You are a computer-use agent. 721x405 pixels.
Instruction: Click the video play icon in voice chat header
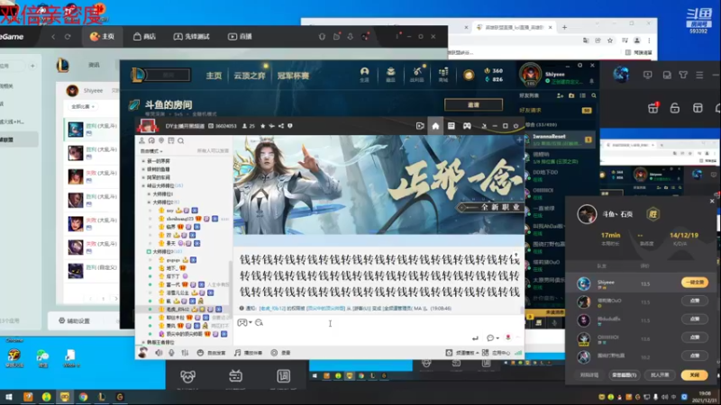(x=420, y=126)
